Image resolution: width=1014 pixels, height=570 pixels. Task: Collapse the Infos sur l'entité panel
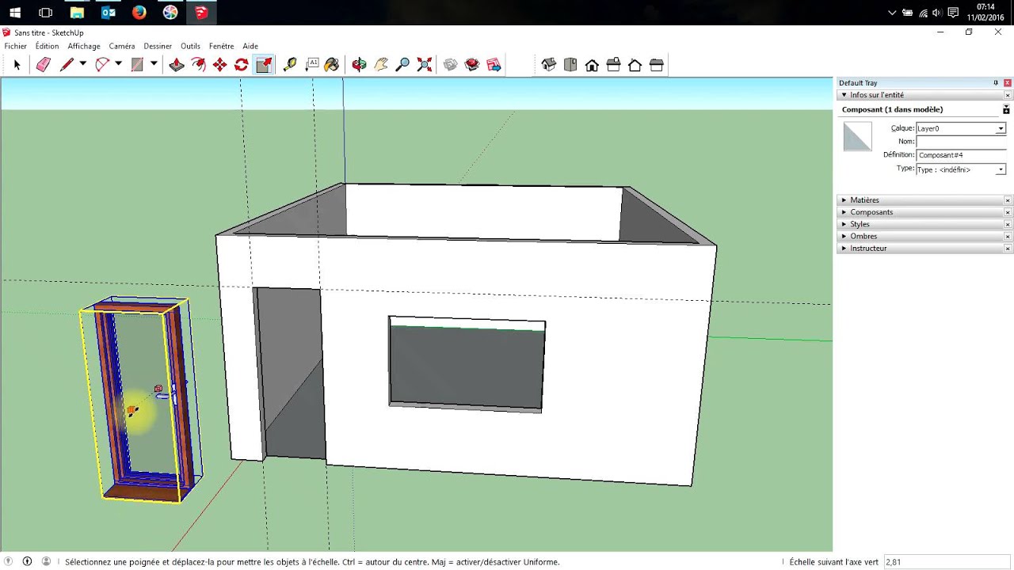click(844, 95)
